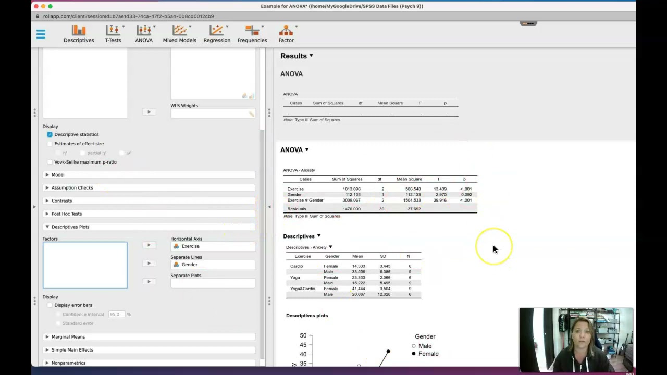The width and height of the screenshot is (667, 375).
Task: Click the p value 0.092 for Gender
Action: pos(466,194)
